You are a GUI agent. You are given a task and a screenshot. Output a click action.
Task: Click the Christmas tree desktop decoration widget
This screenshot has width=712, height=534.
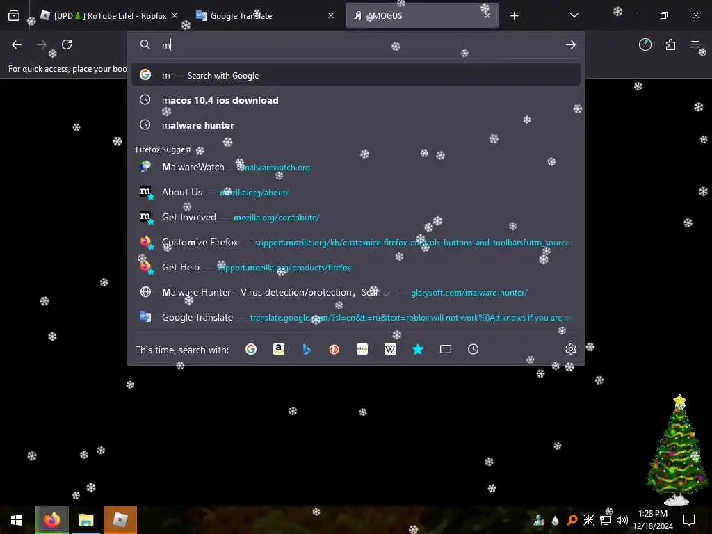[x=677, y=450]
